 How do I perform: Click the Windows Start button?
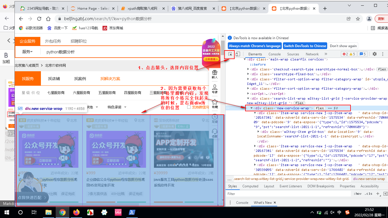pos(7,212)
